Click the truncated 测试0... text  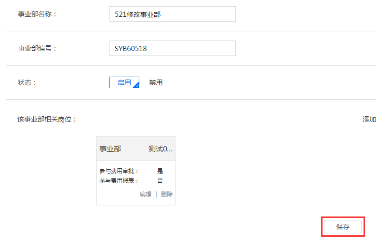(x=161, y=149)
